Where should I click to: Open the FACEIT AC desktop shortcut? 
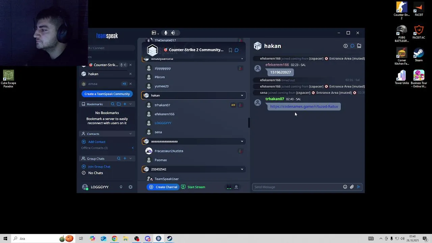click(418, 34)
